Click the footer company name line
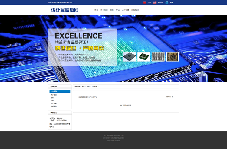 click(113, 135)
